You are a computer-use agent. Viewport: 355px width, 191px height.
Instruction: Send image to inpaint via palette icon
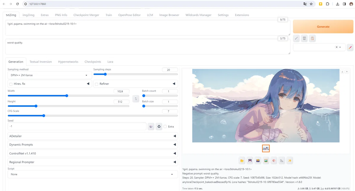point(274,161)
